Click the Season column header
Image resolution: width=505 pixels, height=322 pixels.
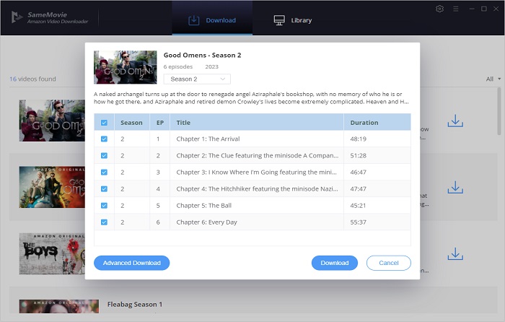tap(131, 123)
